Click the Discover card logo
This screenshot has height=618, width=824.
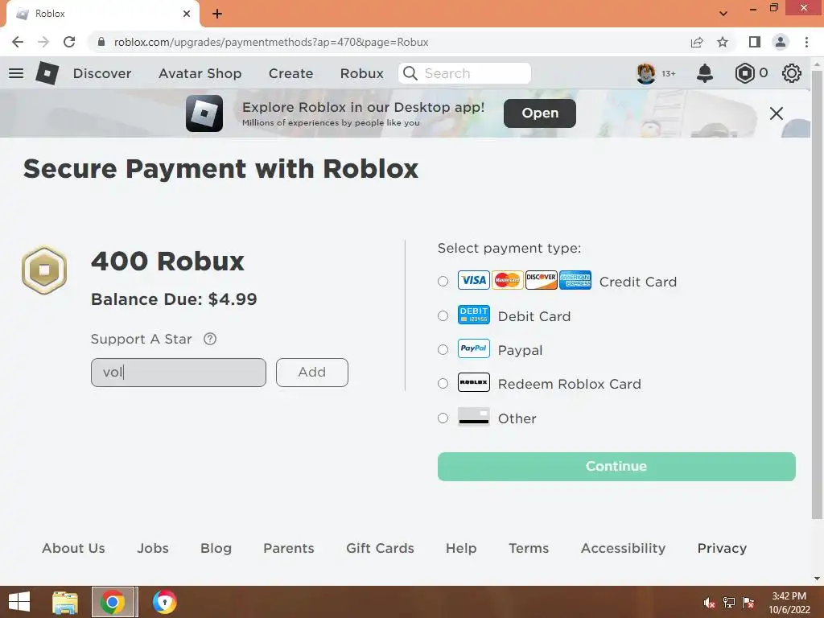click(542, 280)
